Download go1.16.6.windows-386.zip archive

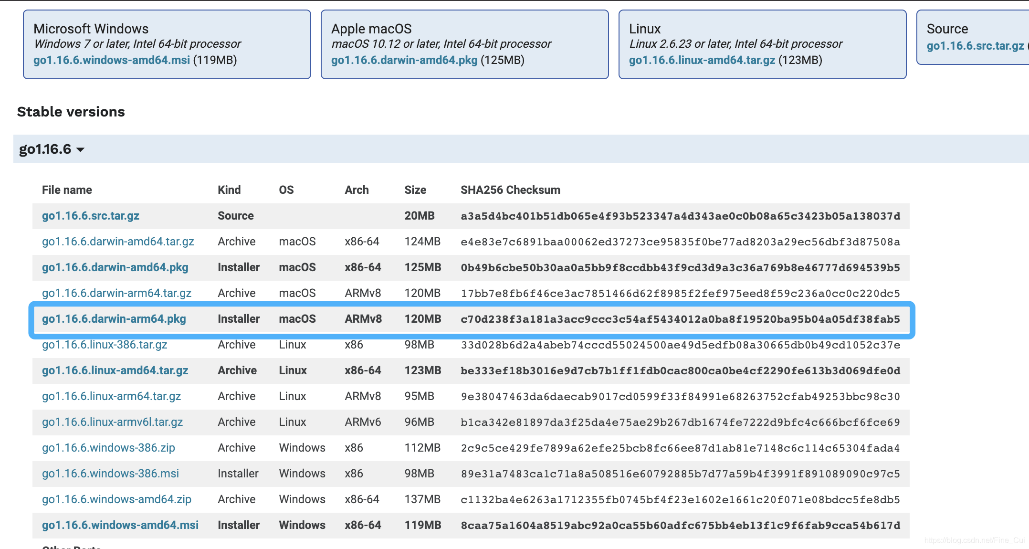click(108, 448)
